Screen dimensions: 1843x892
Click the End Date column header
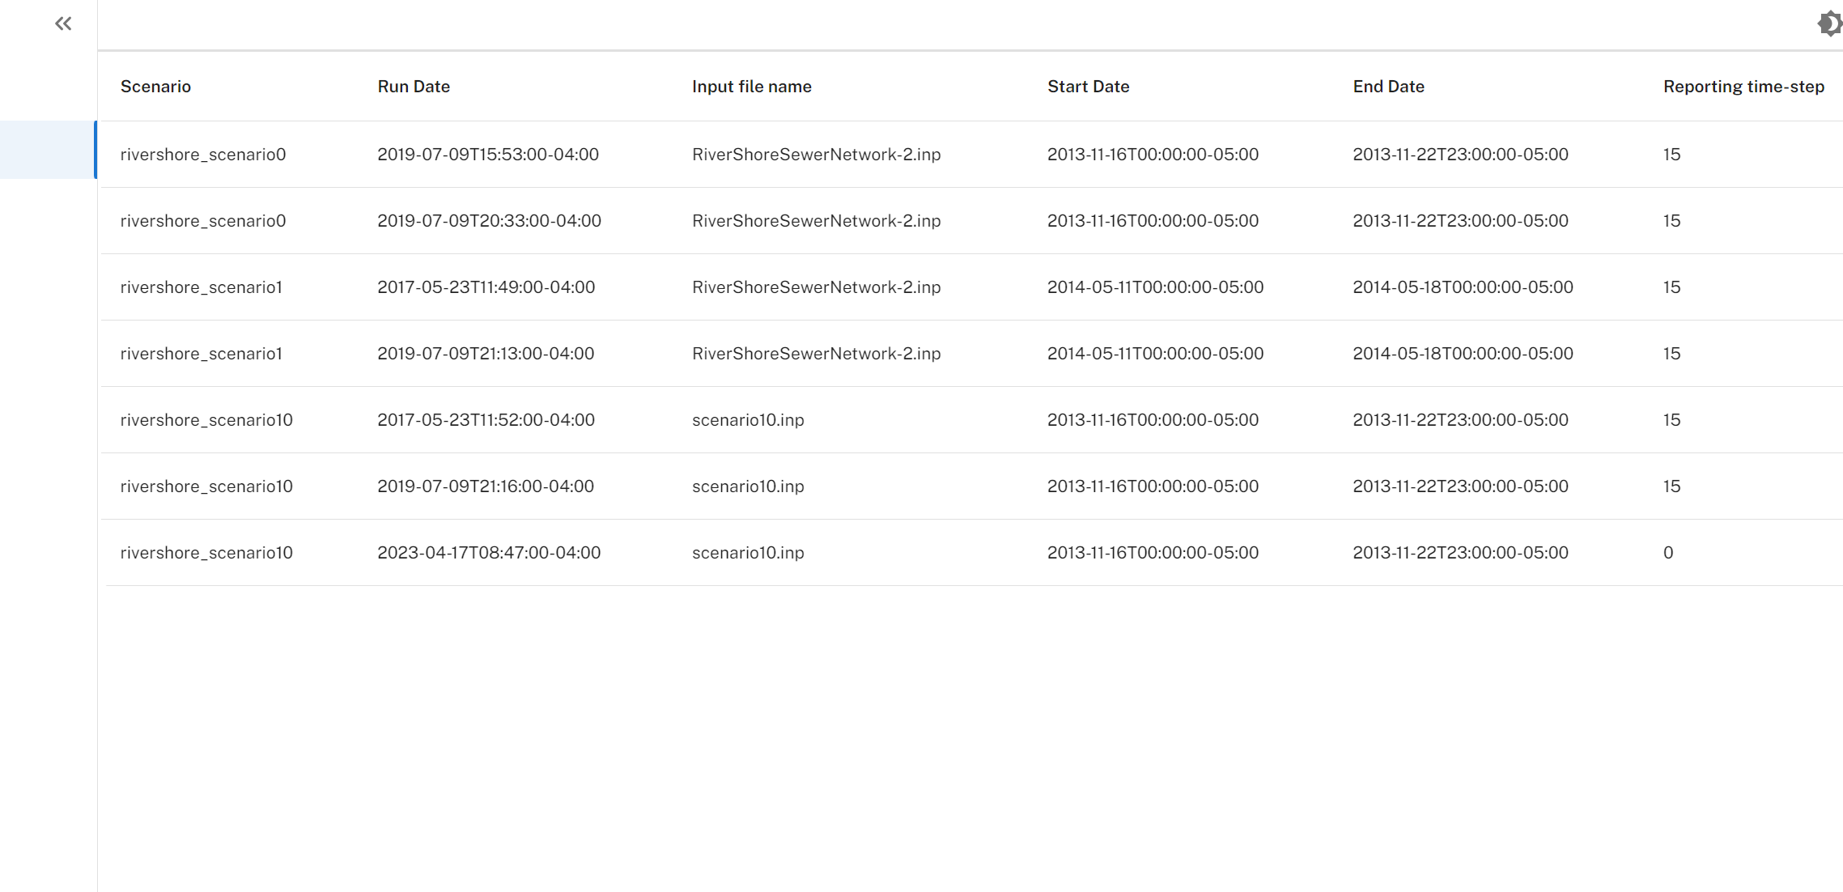(1388, 87)
